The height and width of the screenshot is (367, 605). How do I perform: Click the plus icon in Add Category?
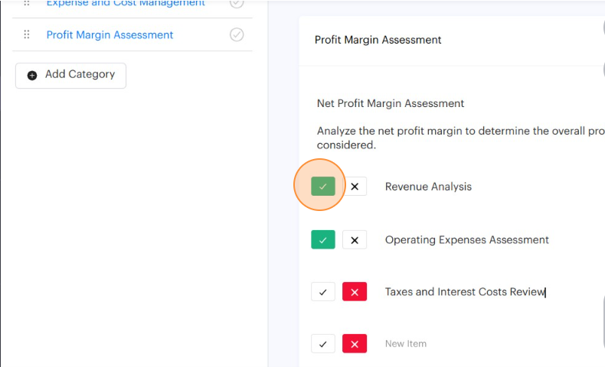pyautogui.click(x=32, y=75)
